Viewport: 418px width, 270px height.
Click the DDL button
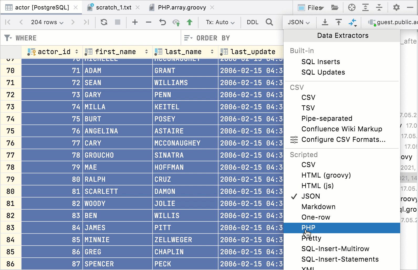coord(253,22)
